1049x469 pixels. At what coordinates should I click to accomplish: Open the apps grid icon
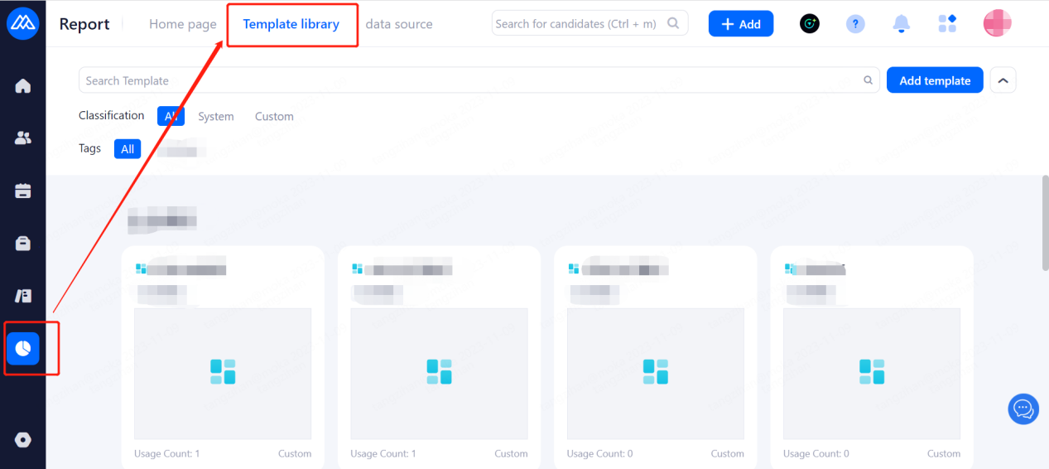(x=947, y=24)
